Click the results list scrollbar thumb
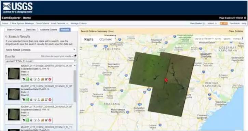This screenshot has height=131, width=248. (75, 86)
